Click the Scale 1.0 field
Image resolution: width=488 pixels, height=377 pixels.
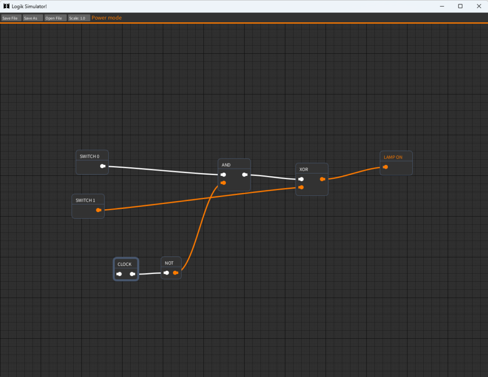[x=79, y=18]
